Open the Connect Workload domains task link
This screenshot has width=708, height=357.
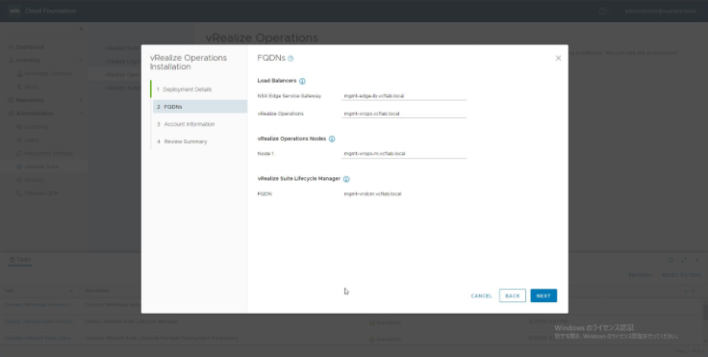click(x=38, y=305)
